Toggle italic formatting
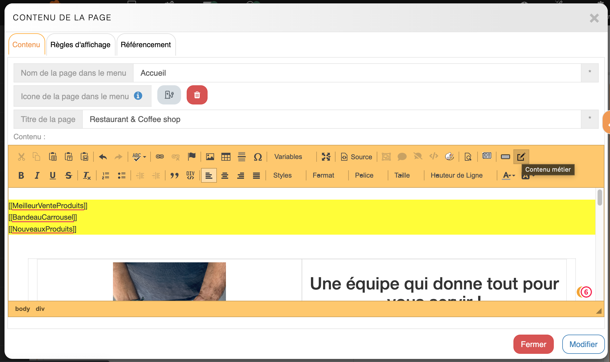Image resolution: width=610 pixels, height=362 pixels. pos(37,175)
